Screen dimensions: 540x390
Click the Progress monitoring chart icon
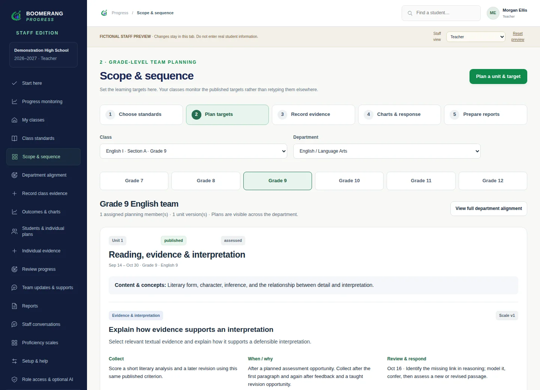point(14,102)
